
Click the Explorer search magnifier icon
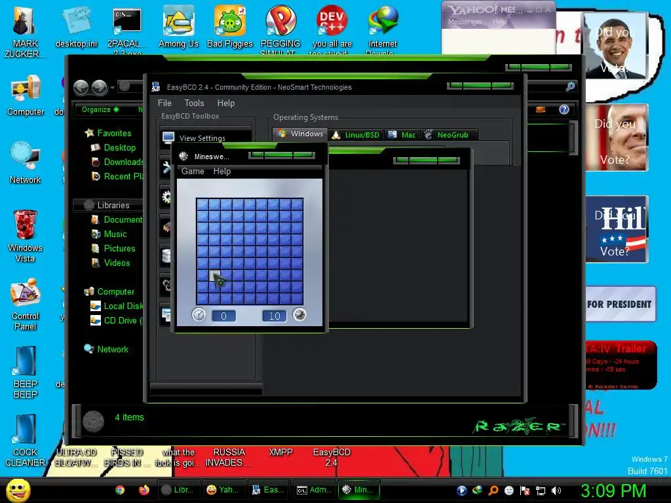pos(570,87)
